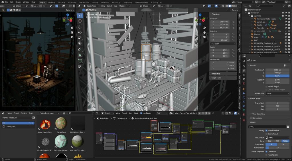Screen dimensions: 292x161
Task: Click the output path folder browse icon
Action: click(288, 127)
